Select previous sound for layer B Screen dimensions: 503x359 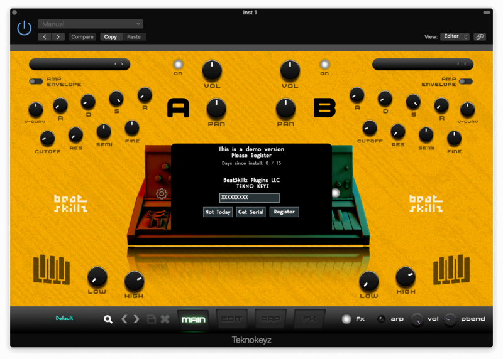(x=458, y=64)
